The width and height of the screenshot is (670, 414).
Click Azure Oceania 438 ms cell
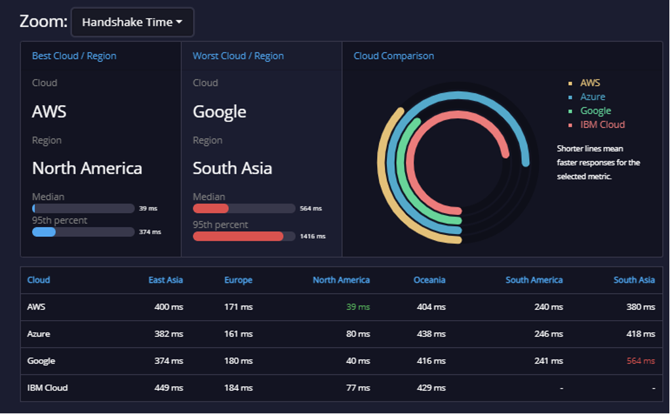tap(431, 334)
